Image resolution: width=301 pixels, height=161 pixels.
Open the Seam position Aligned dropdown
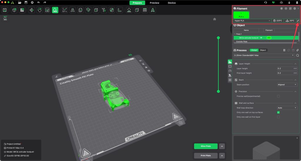pos(287,85)
